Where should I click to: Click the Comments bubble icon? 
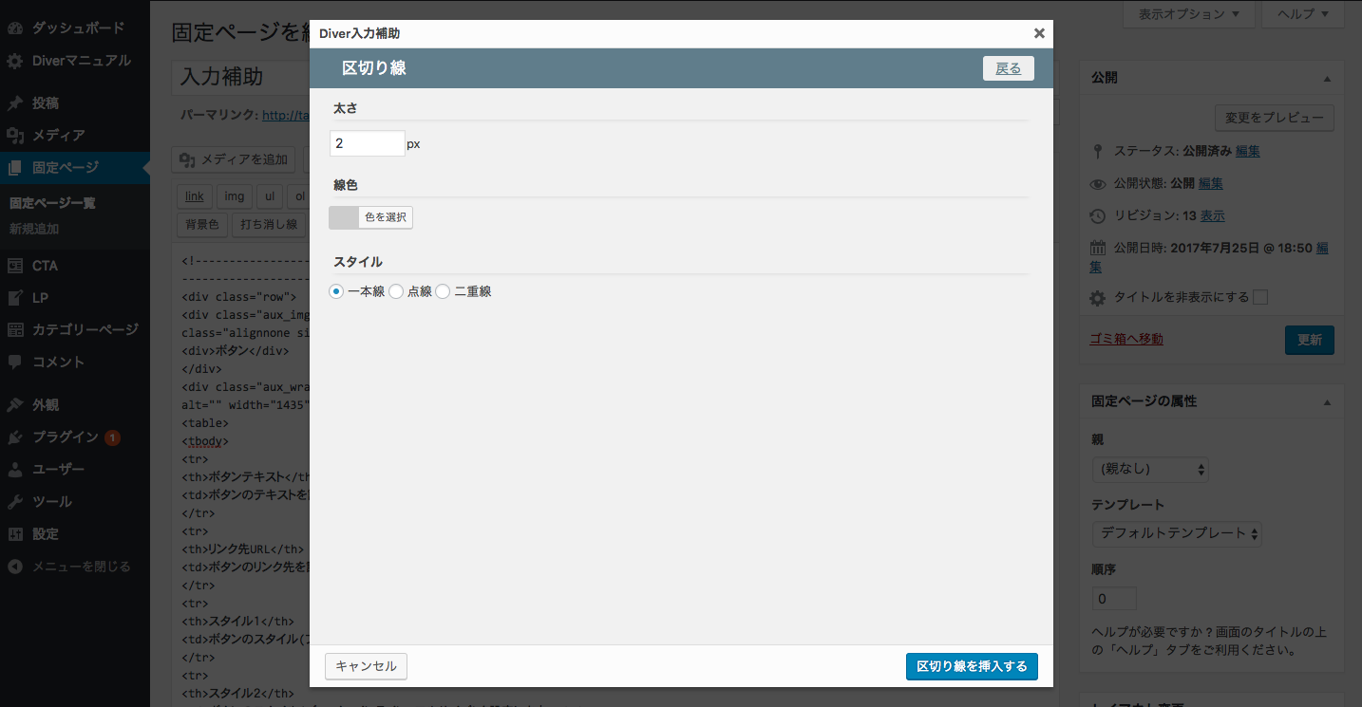point(15,362)
